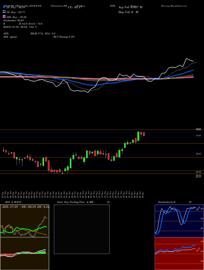Click the last red candlestick on the chart
The width and height of the screenshot is (204, 270).
(x=144, y=134)
